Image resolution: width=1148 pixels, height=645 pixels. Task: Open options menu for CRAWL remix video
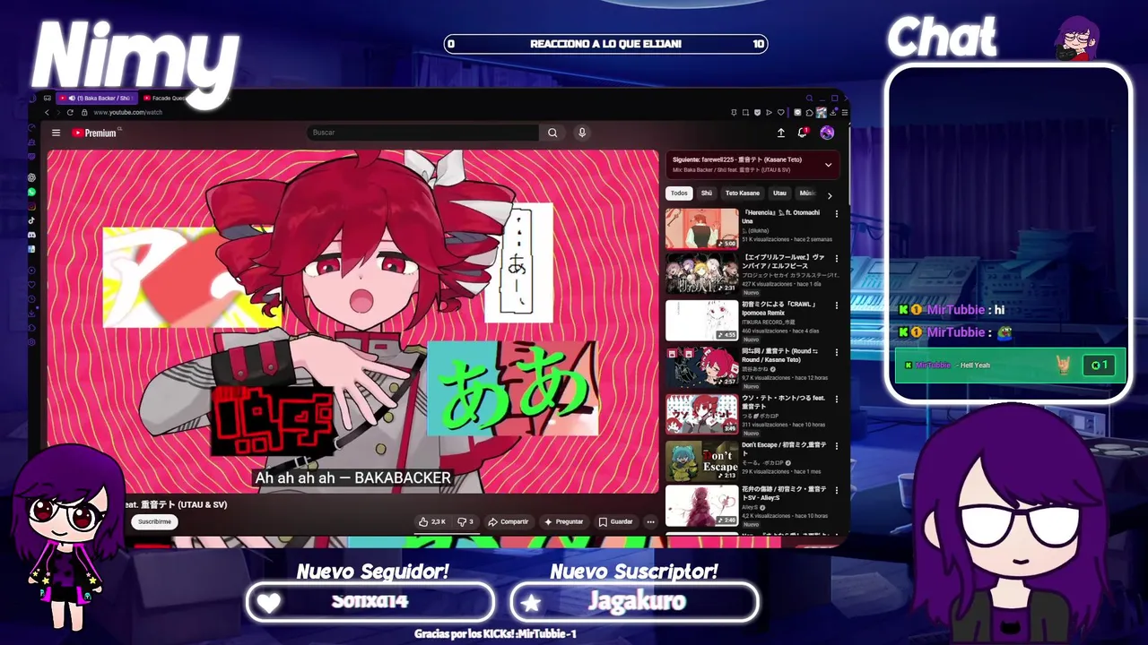click(x=836, y=305)
